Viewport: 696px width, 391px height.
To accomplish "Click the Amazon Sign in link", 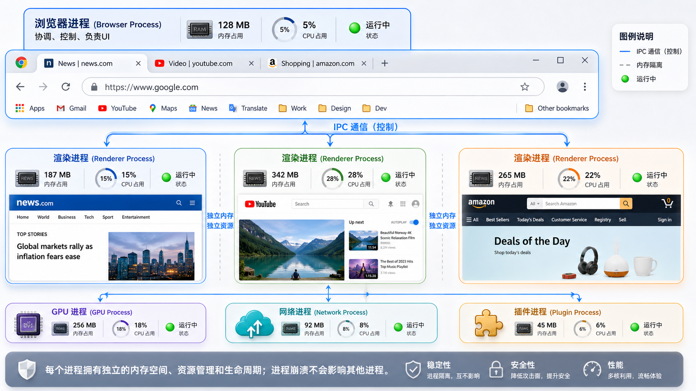I will (x=664, y=220).
